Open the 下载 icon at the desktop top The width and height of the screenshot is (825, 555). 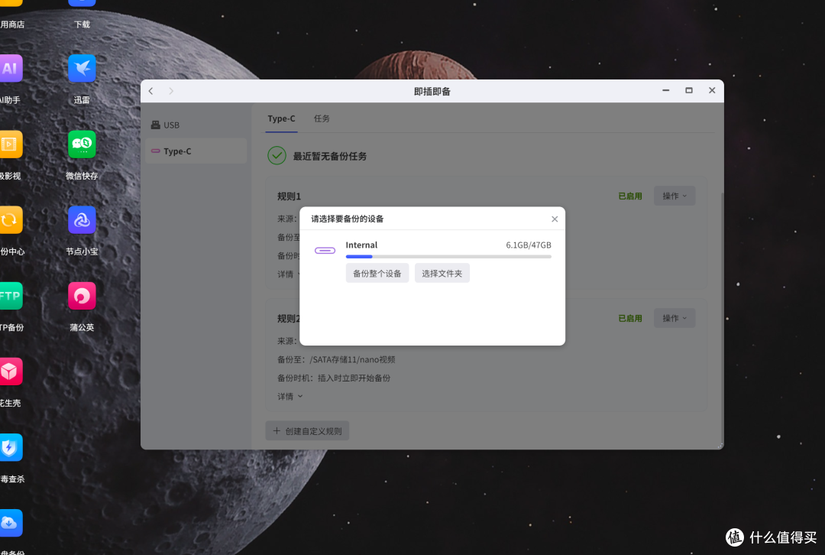tap(82, 5)
